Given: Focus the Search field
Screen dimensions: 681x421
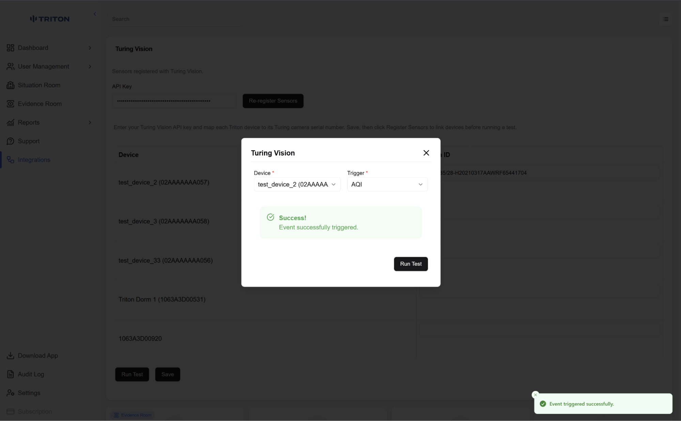Looking at the screenshot, I should click(x=176, y=19).
